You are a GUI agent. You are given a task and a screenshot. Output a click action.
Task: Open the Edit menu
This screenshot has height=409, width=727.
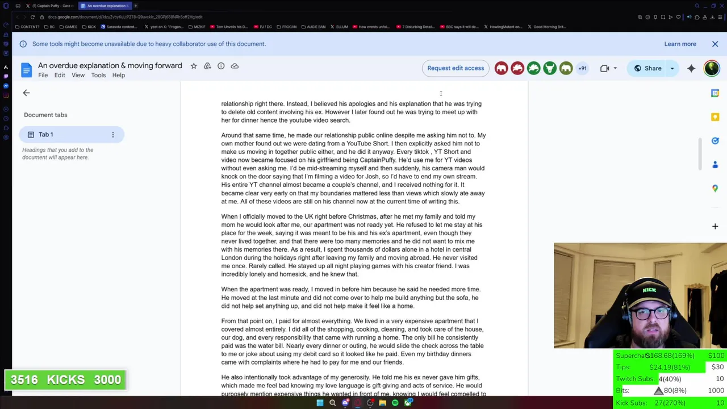[60, 75]
